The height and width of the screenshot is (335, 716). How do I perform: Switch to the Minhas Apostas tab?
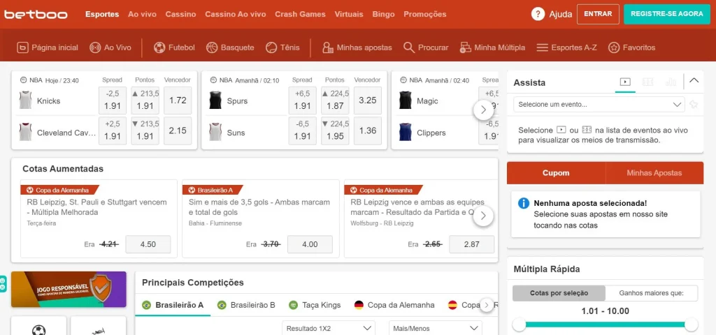tap(654, 173)
